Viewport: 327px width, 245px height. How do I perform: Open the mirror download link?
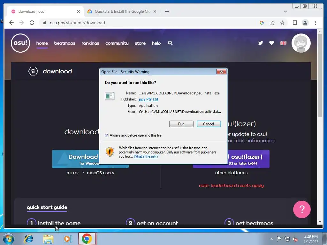pyautogui.click(x=73, y=173)
